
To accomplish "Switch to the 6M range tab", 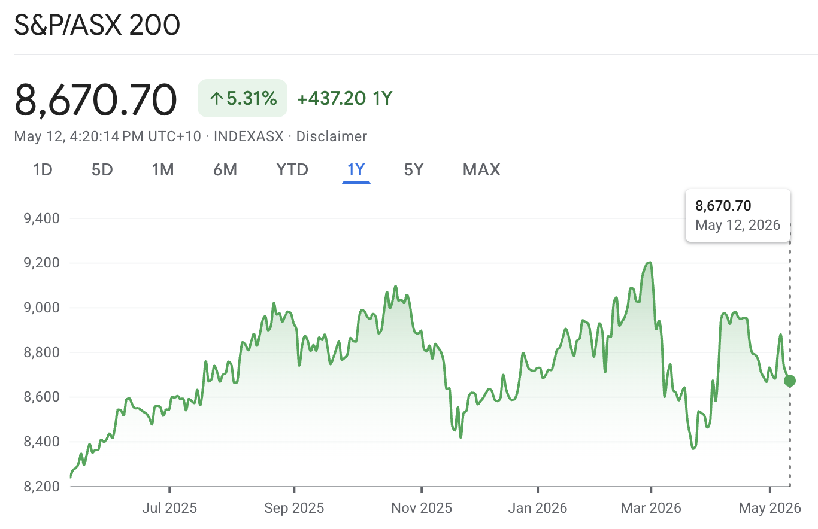I will [x=225, y=170].
